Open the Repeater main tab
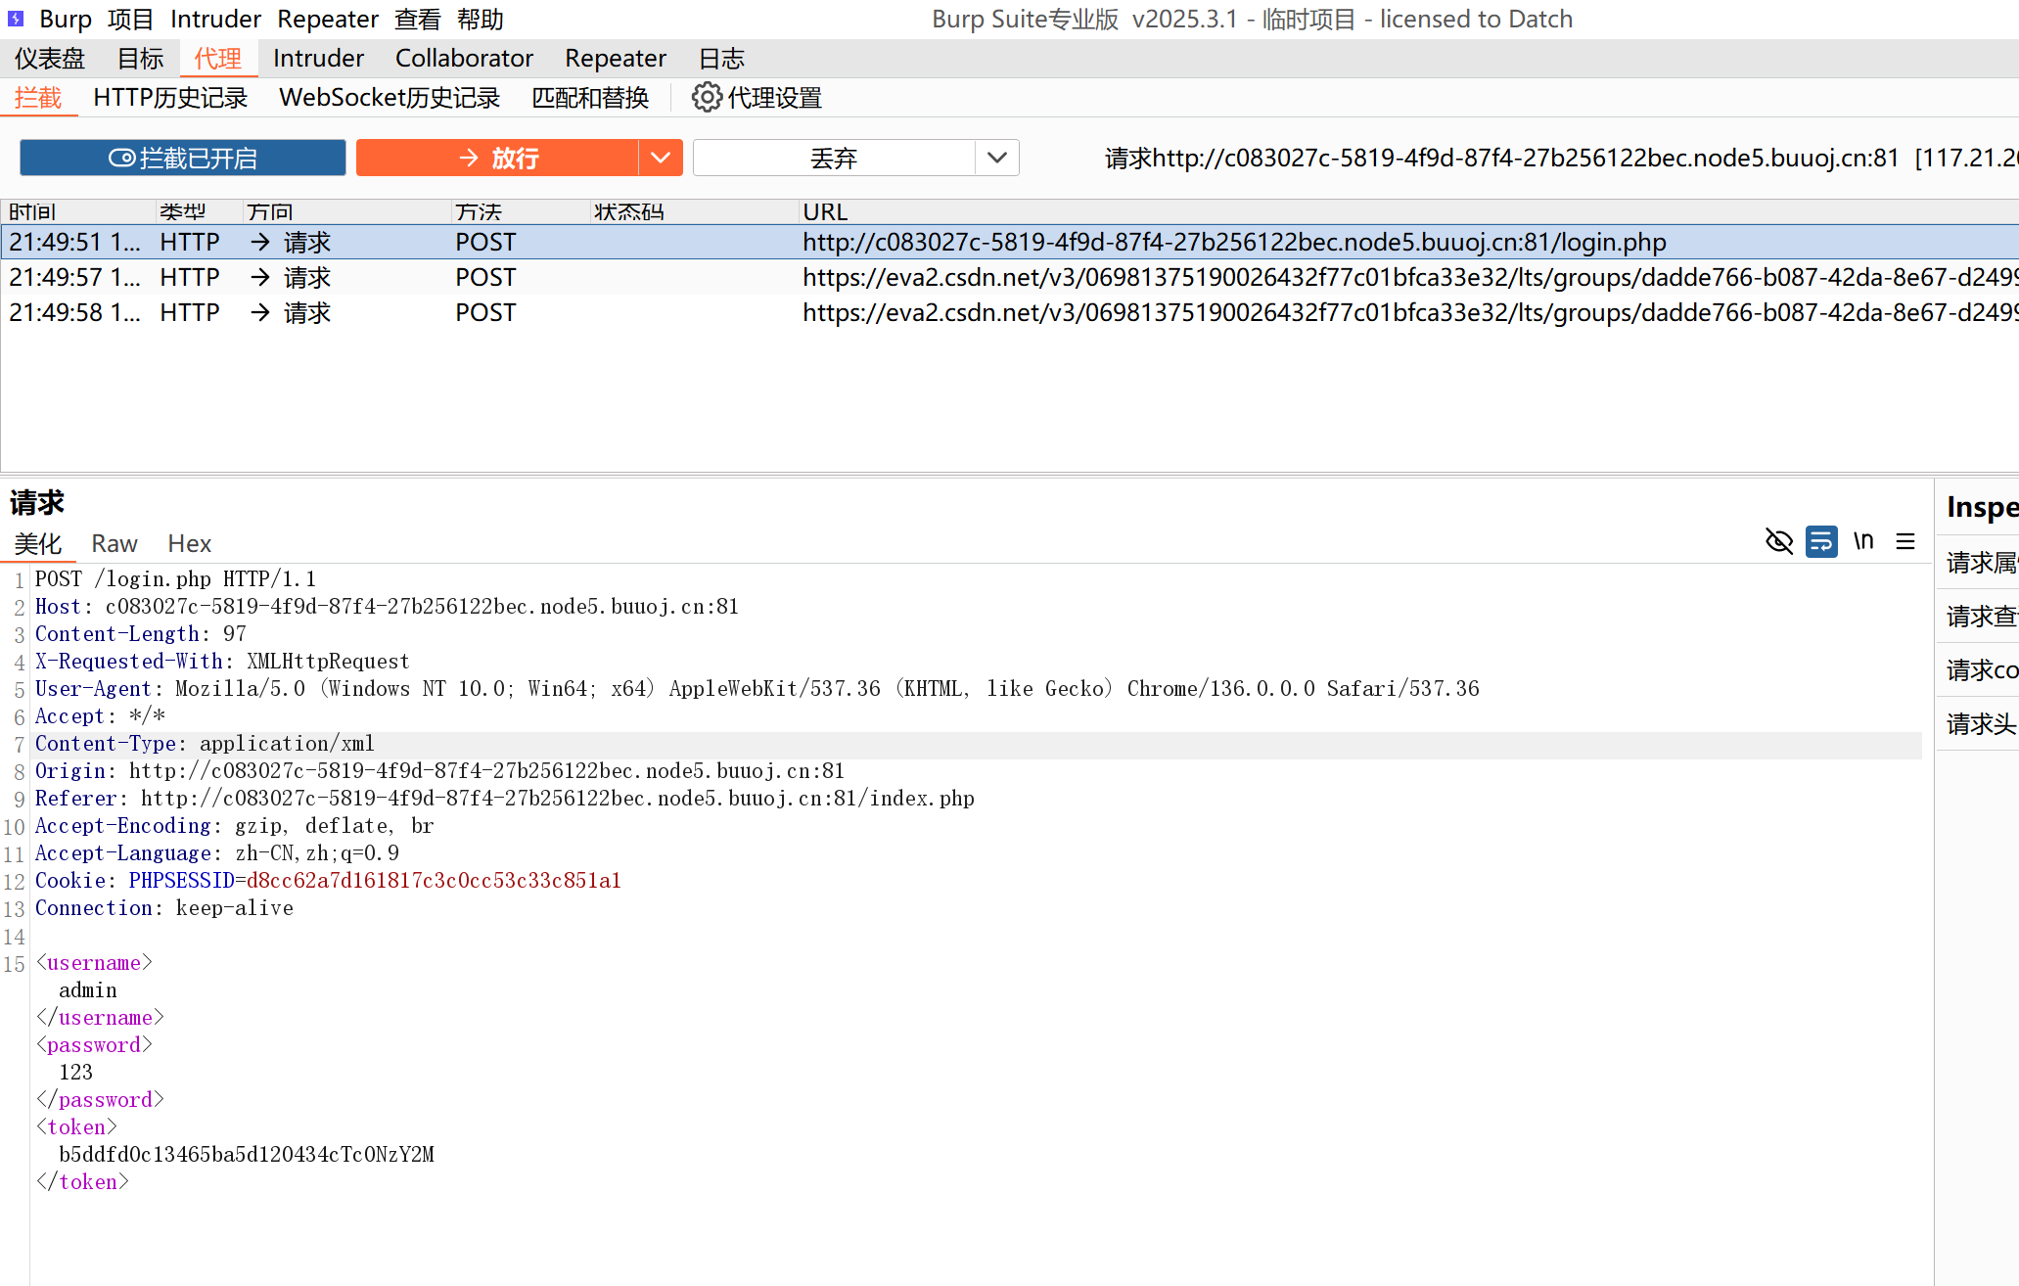The height and width of the screenshot is (1286, 2019). pos(615,59)
